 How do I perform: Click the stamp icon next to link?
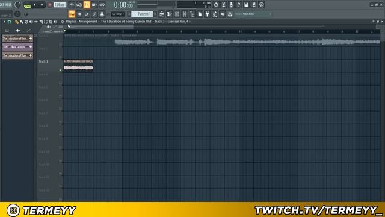click(102, 14)
